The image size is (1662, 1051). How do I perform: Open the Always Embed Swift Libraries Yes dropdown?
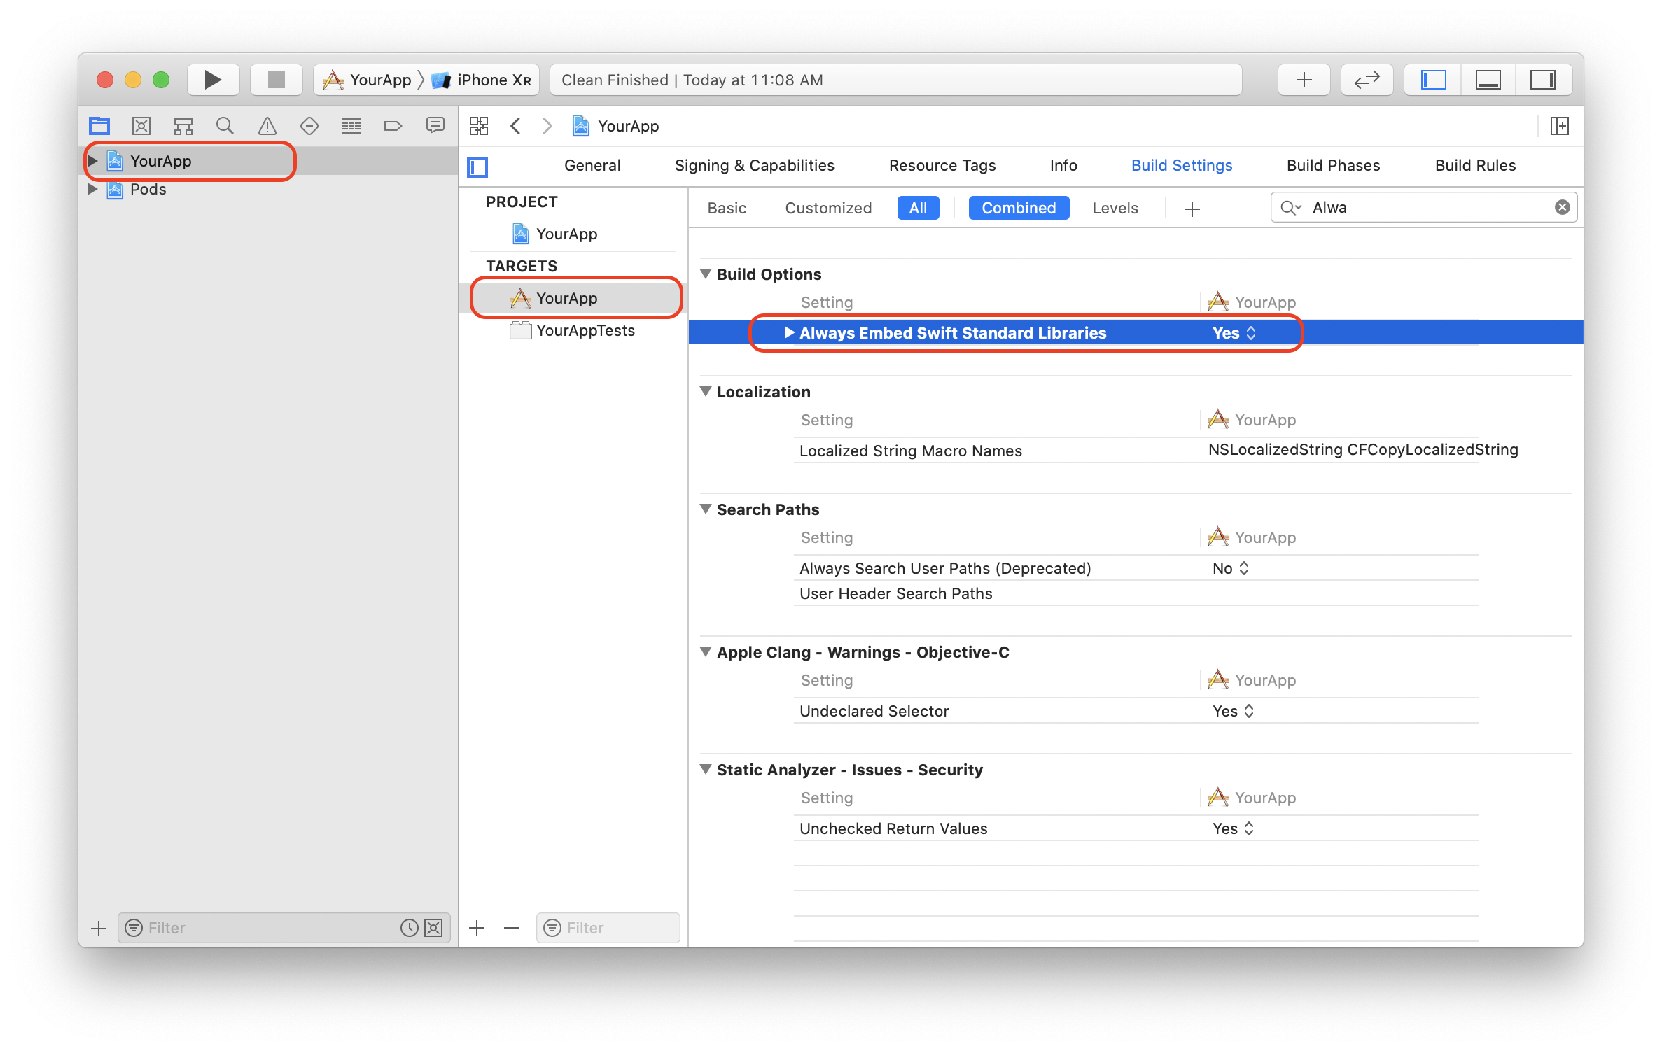click(1234, 333)
